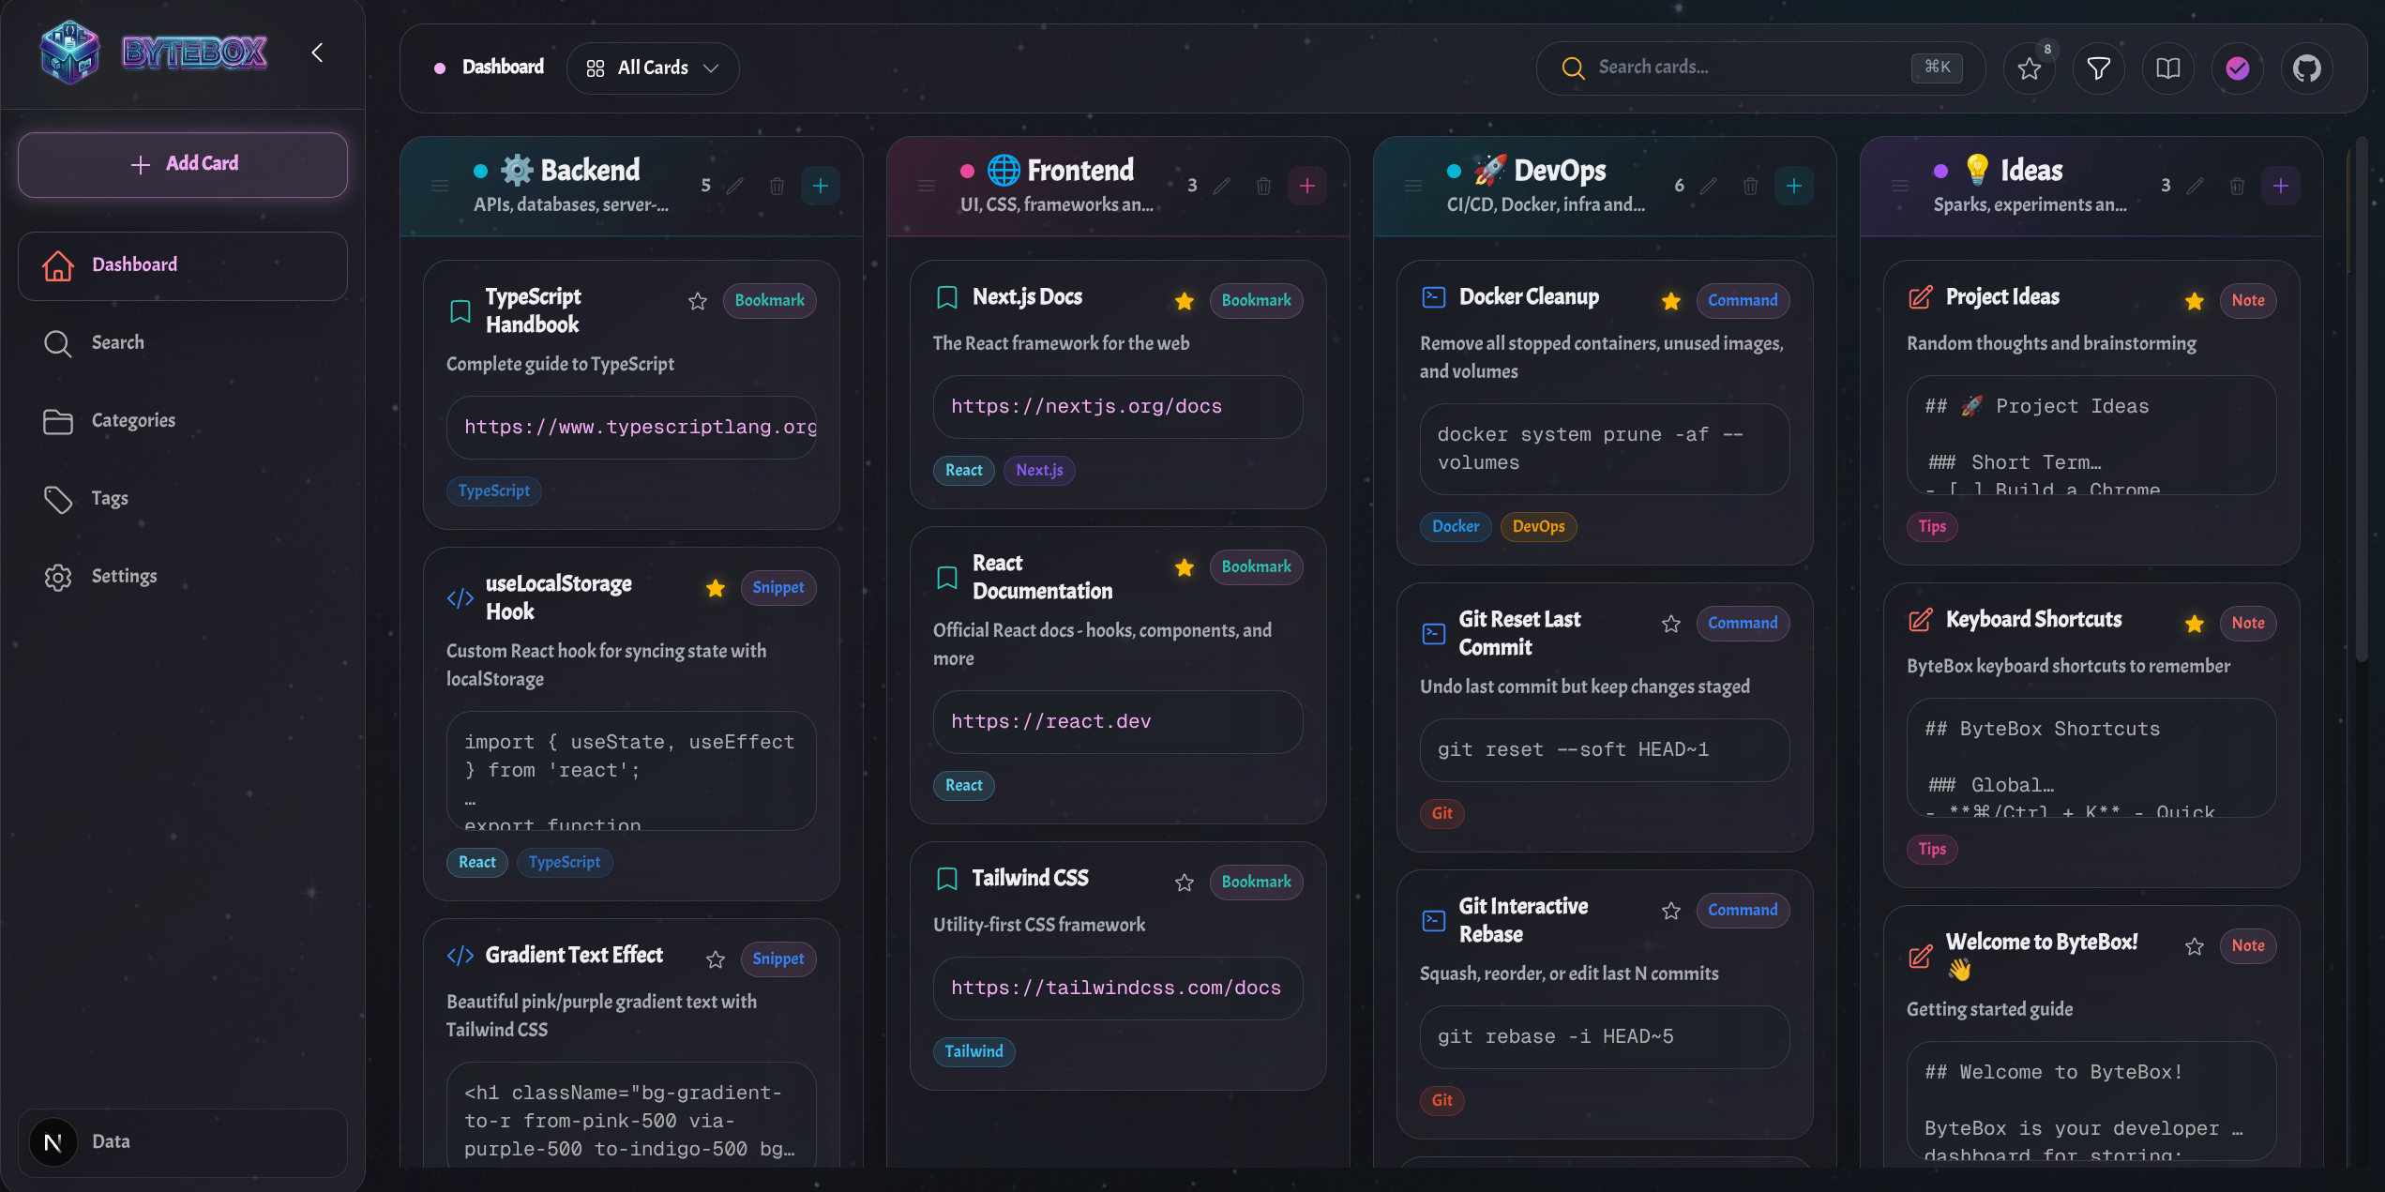The height and width of the screenshot is (1192, 2385).
Task: Grab the drag handle on the Ideas column
Action: tap(1899, 186)
